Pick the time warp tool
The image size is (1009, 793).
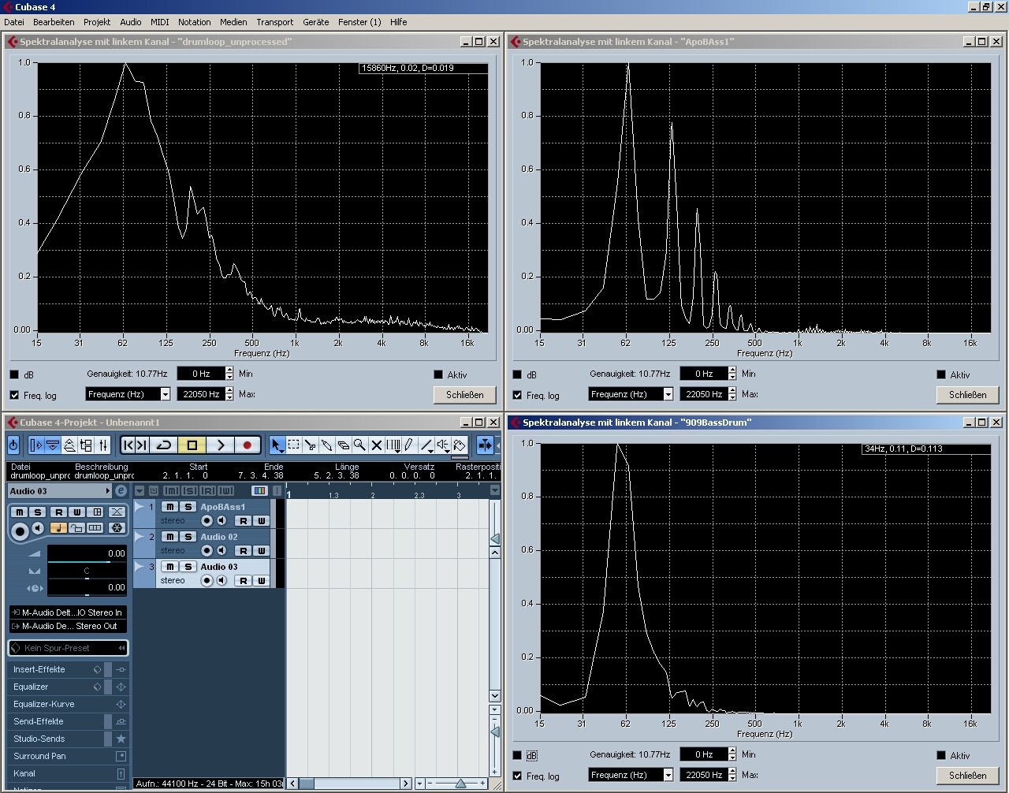click(393, 445)
